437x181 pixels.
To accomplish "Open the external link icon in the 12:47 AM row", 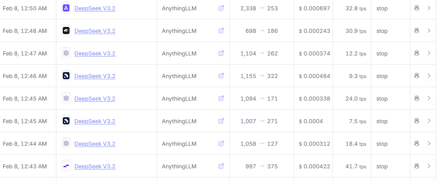I will click(x=221, y=53).
